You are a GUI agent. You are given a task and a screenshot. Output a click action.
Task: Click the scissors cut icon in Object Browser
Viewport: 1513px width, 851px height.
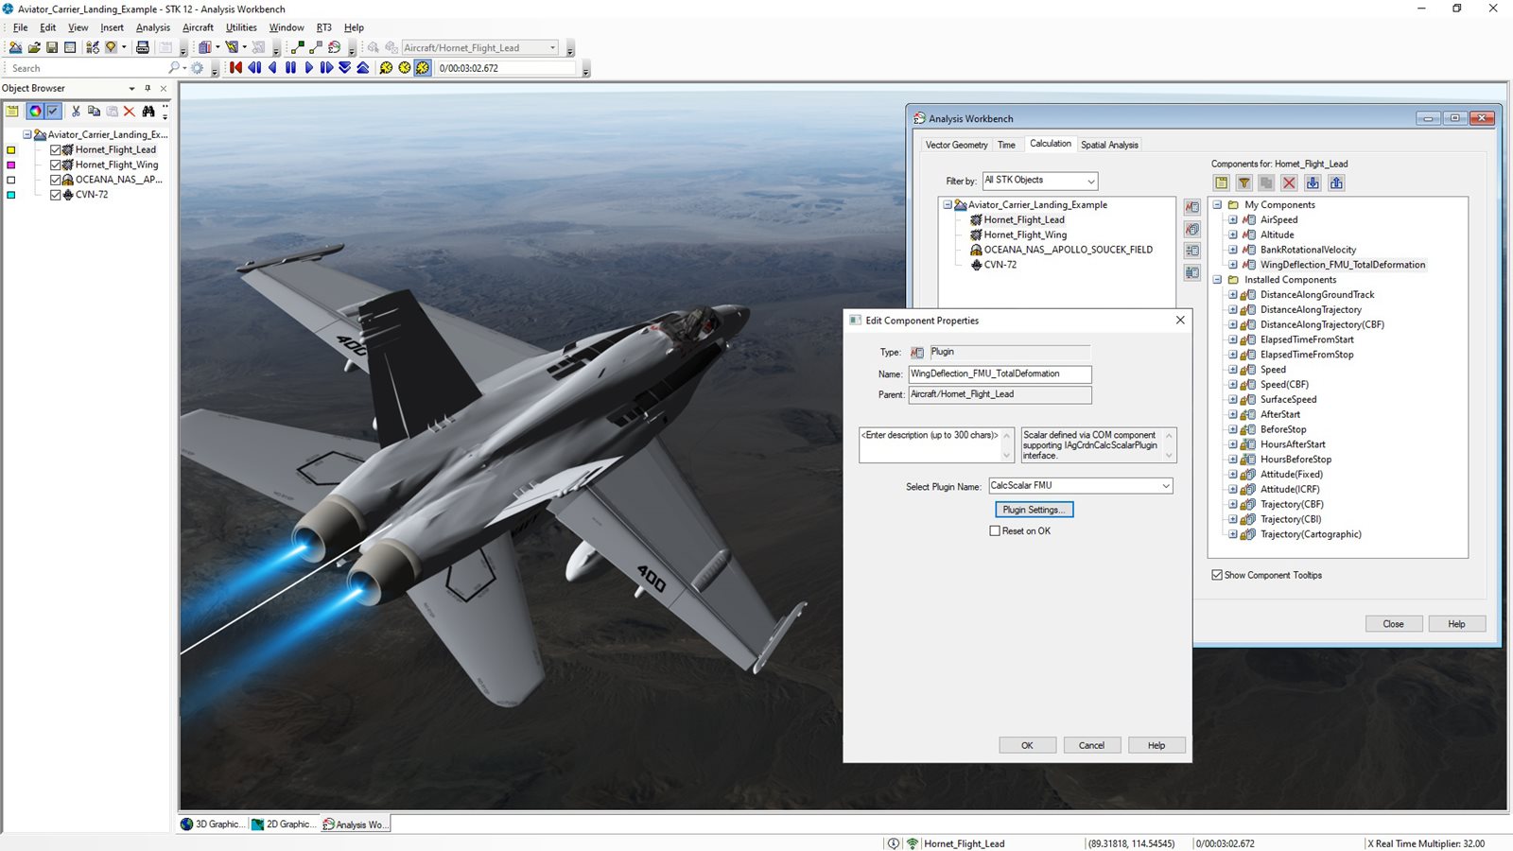coord(76,112)
